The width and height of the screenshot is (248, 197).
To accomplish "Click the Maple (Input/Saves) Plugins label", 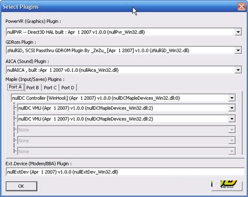I will (35, 80).
